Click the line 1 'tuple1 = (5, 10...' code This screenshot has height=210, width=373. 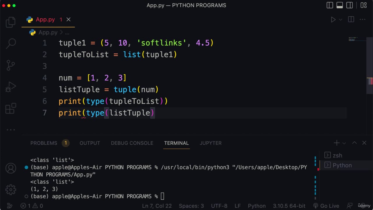click(x=136, y=43)
